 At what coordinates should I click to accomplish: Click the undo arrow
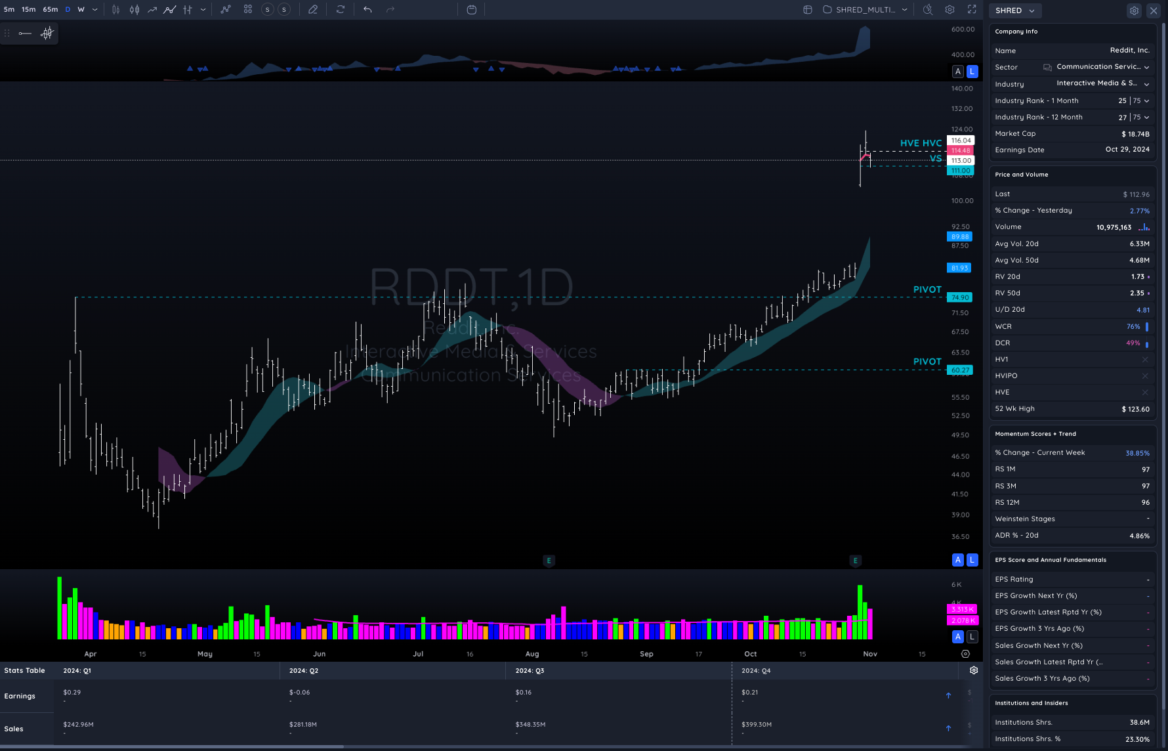click(367, 10)
